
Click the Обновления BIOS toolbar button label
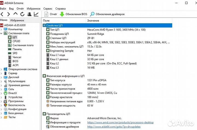coord(76,14)
